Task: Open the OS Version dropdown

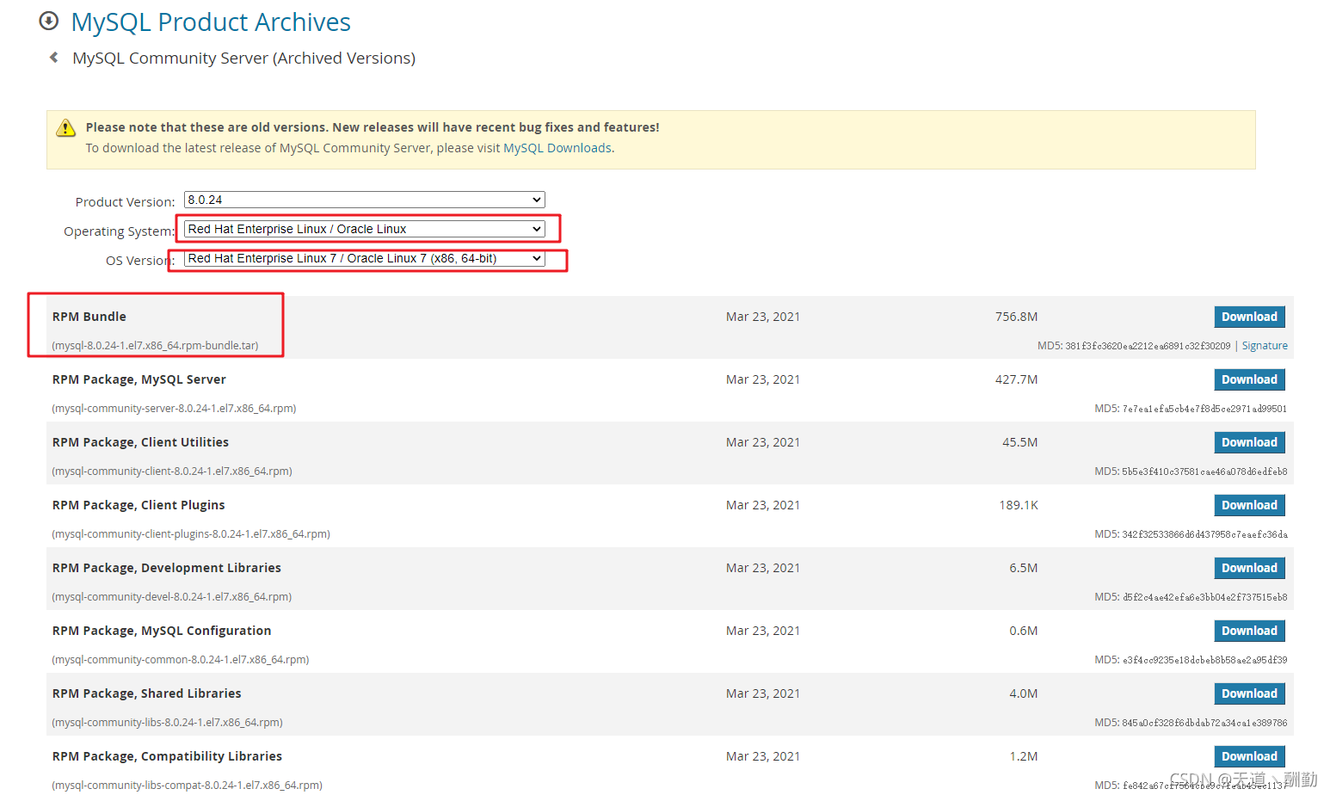Action: point(365,258)
